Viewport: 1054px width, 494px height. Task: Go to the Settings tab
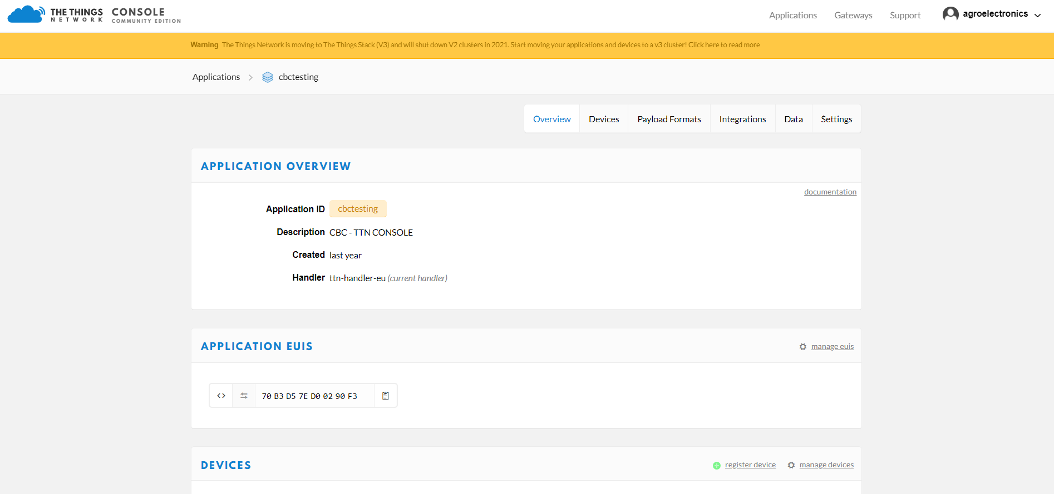pyautogui.click(x=836, y=119)
